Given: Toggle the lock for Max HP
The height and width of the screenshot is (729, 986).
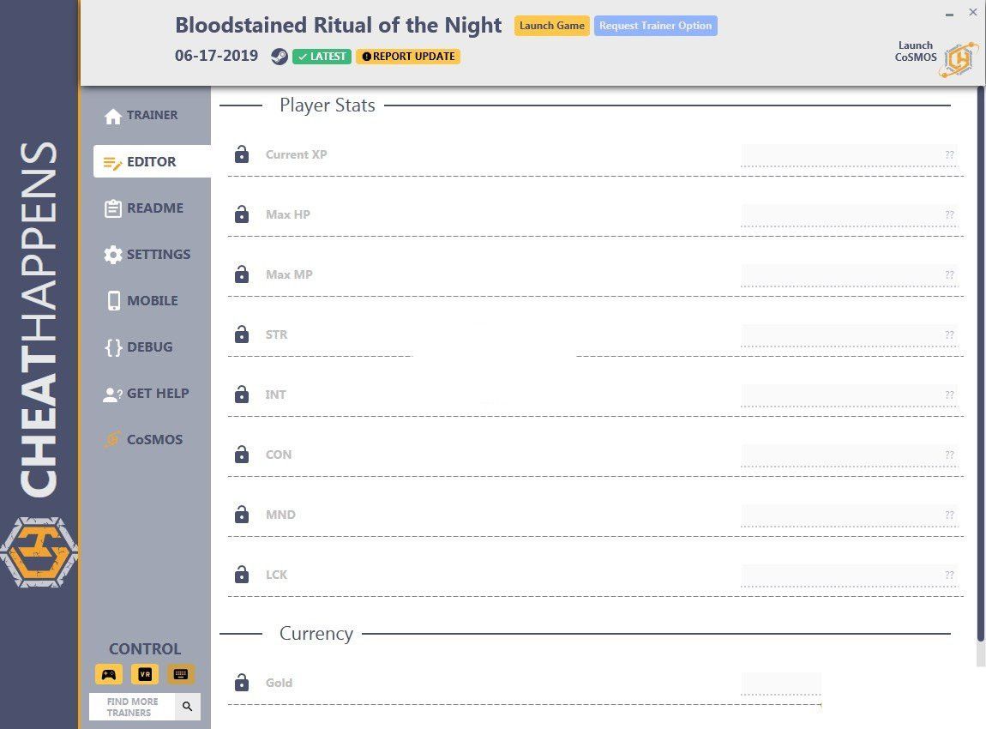Looking at the screenshot, I should point(242,214).
